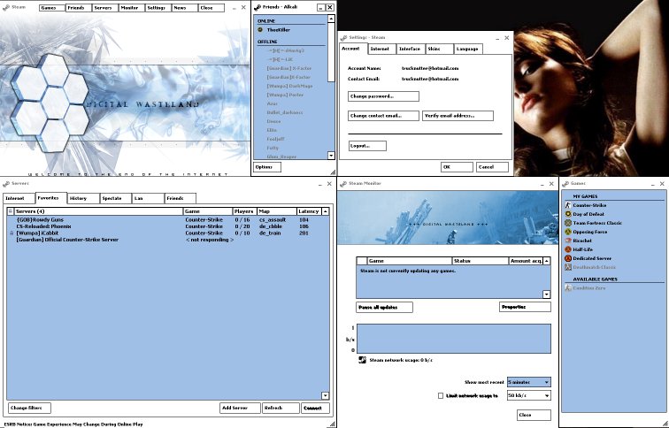The height and width of the screenshot is (428, 669).
Task: Switch to Interface tab in Settings
Action: 411,49
